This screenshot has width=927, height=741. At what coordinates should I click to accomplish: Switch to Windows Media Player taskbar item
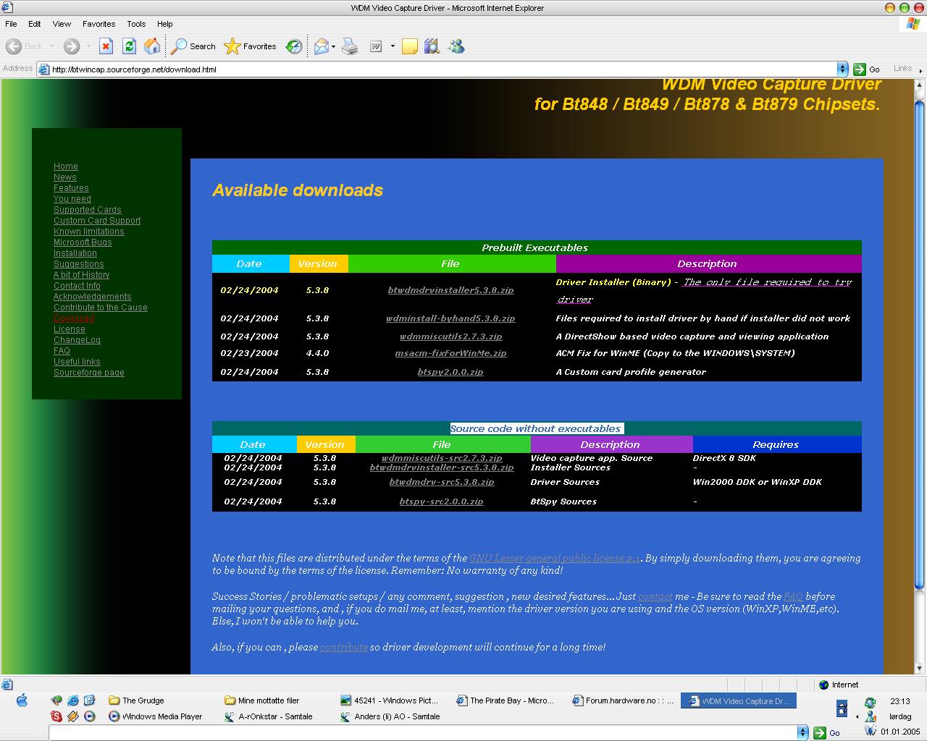click(x=156, y=716)
